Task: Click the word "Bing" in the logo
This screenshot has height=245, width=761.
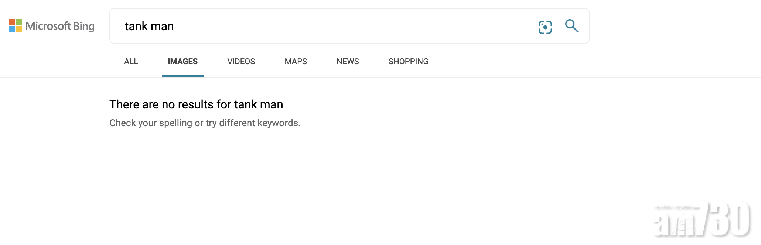Action: click(84, 26)
